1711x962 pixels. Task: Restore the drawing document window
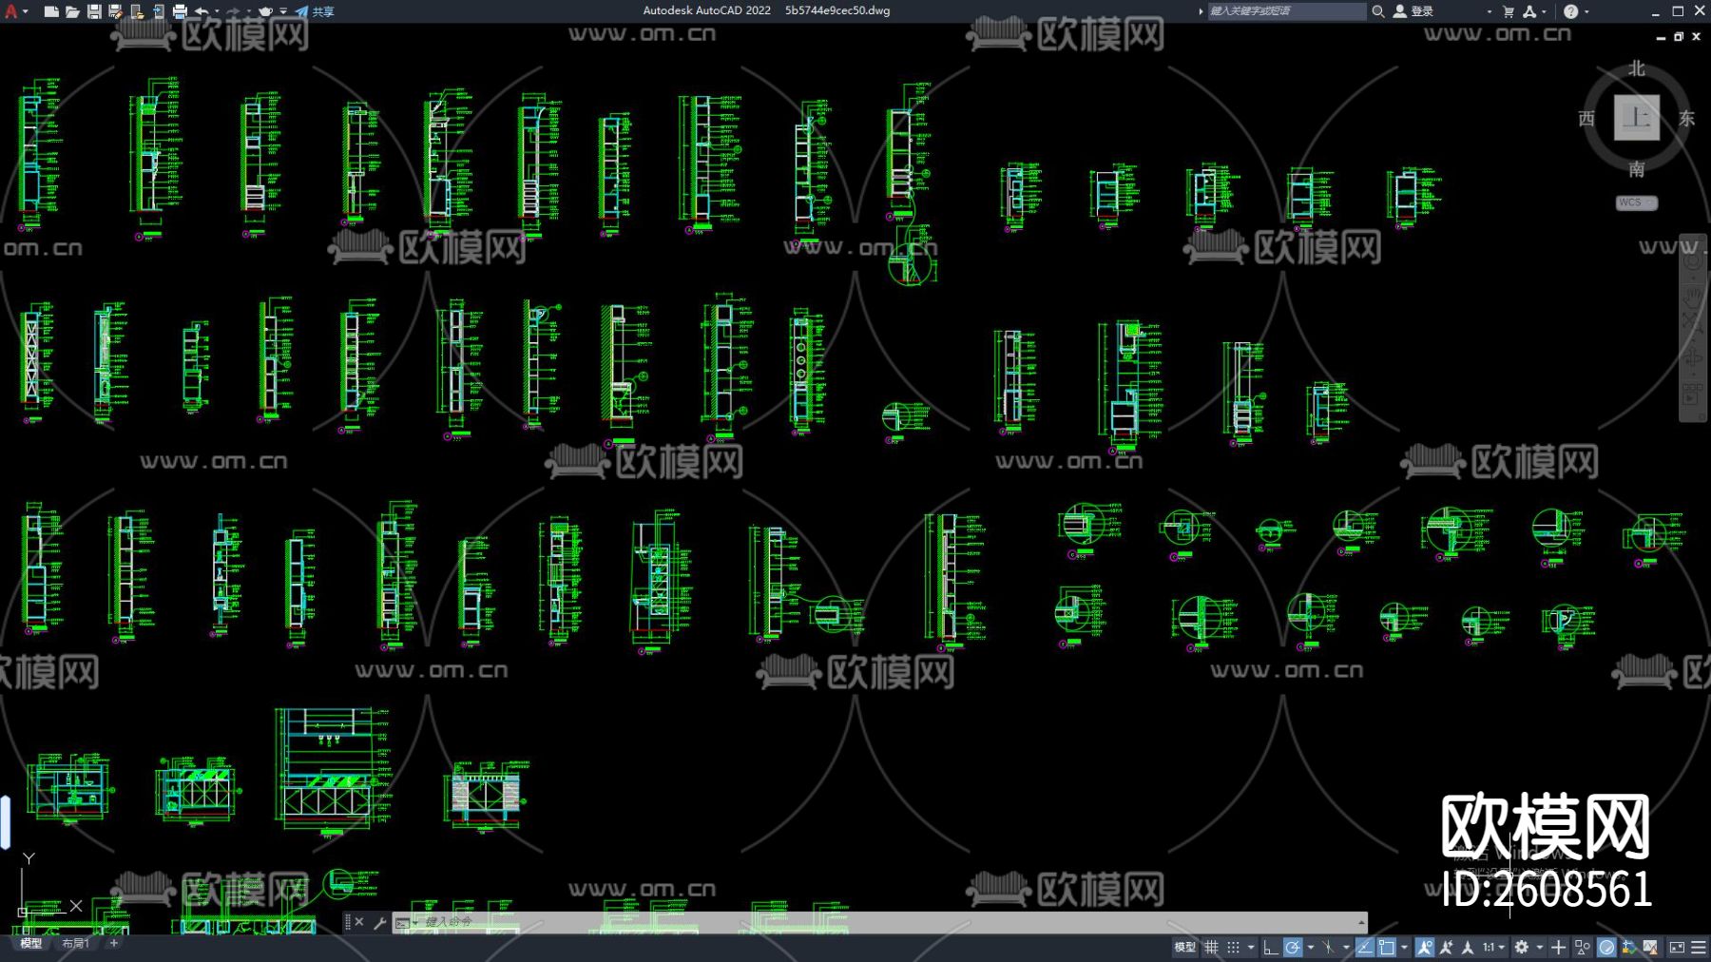(x=1679, y=37)
